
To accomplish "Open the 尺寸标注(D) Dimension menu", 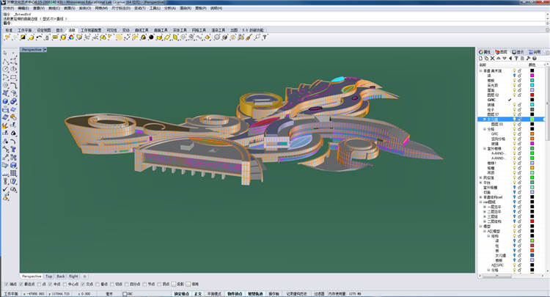I will (121, 8).
